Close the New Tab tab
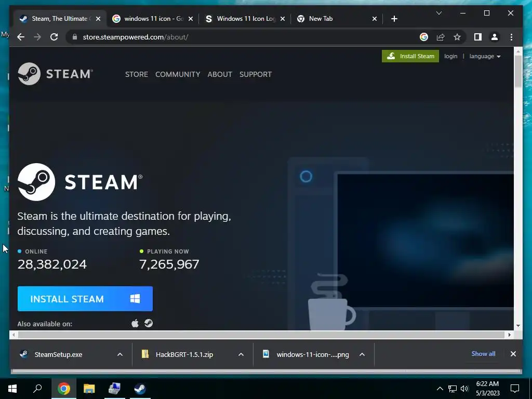Screen dimensions: 532x399 tap(374, 19)
